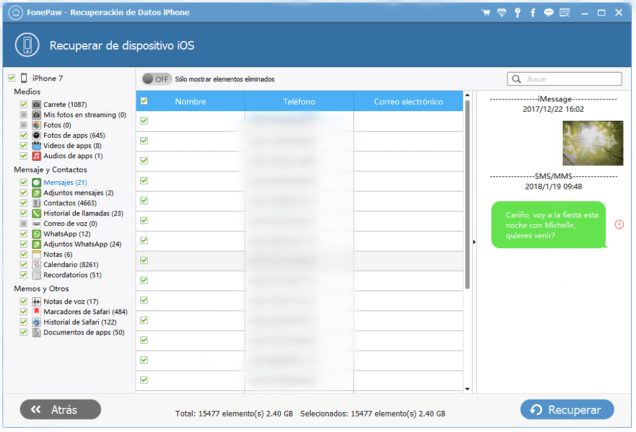Click the Notas de voz waveform icon
636x432 pixels.
(37, 302)
